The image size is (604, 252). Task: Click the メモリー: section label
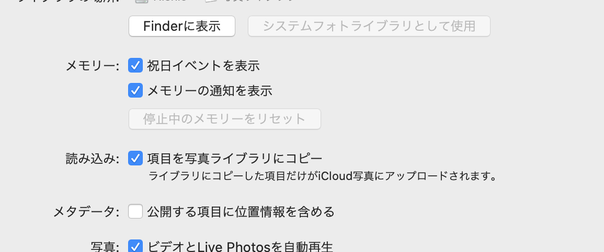coord(93,66)
